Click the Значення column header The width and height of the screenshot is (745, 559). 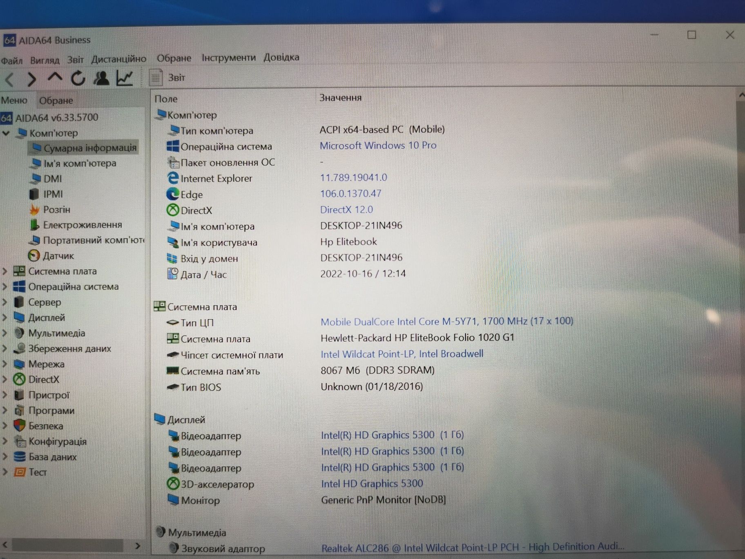[340, 98]
